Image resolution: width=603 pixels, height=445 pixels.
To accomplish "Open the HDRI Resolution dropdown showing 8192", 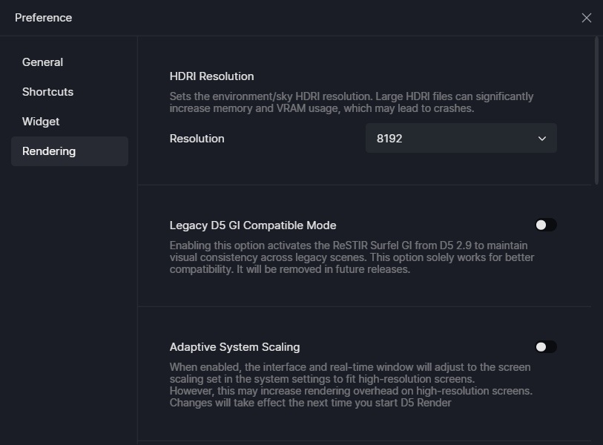I will (x=460, y=139).
